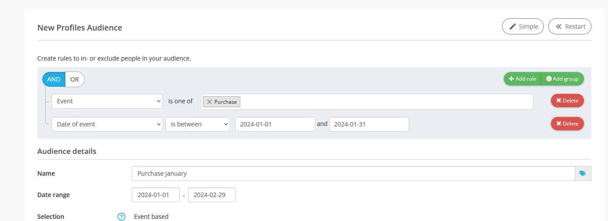608x221 pixels.
Task: Click Add rule button
Action: tap(523, 79)
